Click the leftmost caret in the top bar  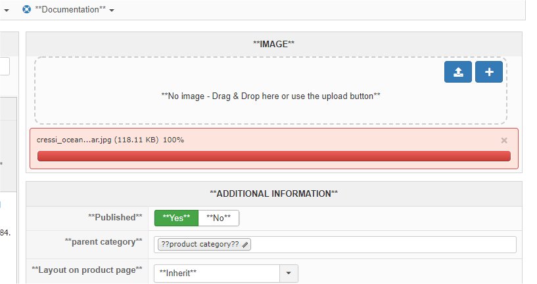click(6, 10)
